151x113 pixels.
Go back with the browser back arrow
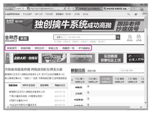point(8,8)
